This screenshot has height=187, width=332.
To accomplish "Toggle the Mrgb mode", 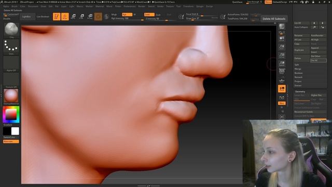I will pyautogui.click(x=114, y=15).
